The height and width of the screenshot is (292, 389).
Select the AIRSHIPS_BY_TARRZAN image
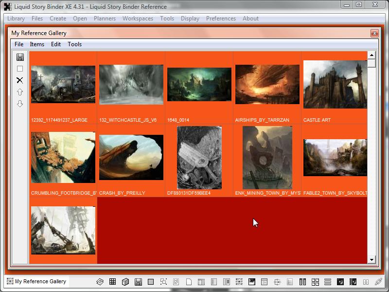(267, 85)
